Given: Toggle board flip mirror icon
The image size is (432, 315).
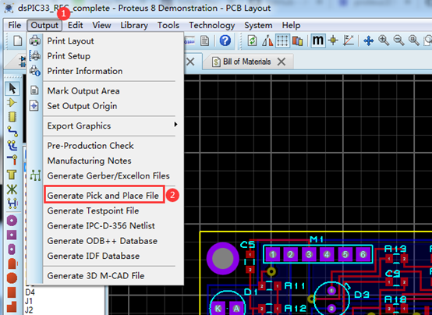Looking at the screenshot, I should [x=267, y=41].
